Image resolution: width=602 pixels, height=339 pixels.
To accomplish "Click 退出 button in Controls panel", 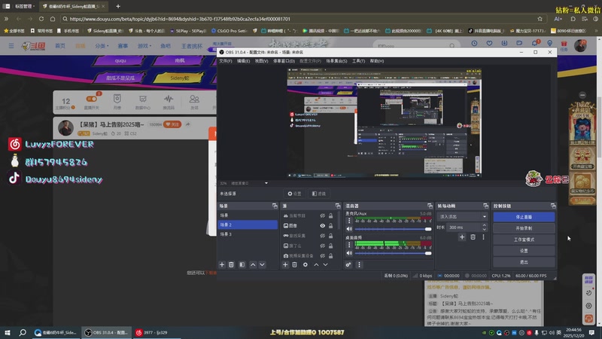I will click(524, 262).
